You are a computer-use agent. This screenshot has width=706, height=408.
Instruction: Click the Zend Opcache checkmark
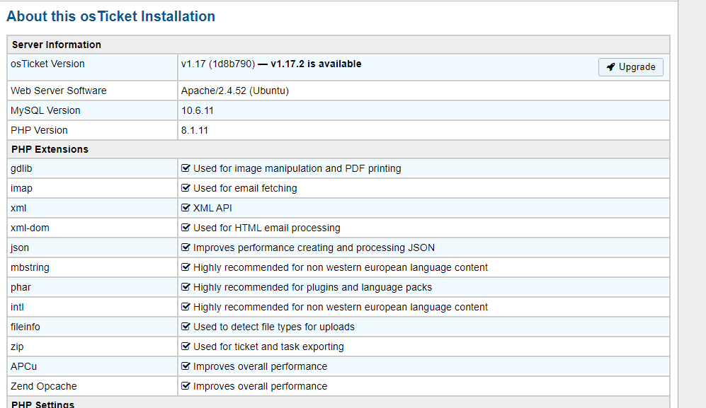[186, 386]
